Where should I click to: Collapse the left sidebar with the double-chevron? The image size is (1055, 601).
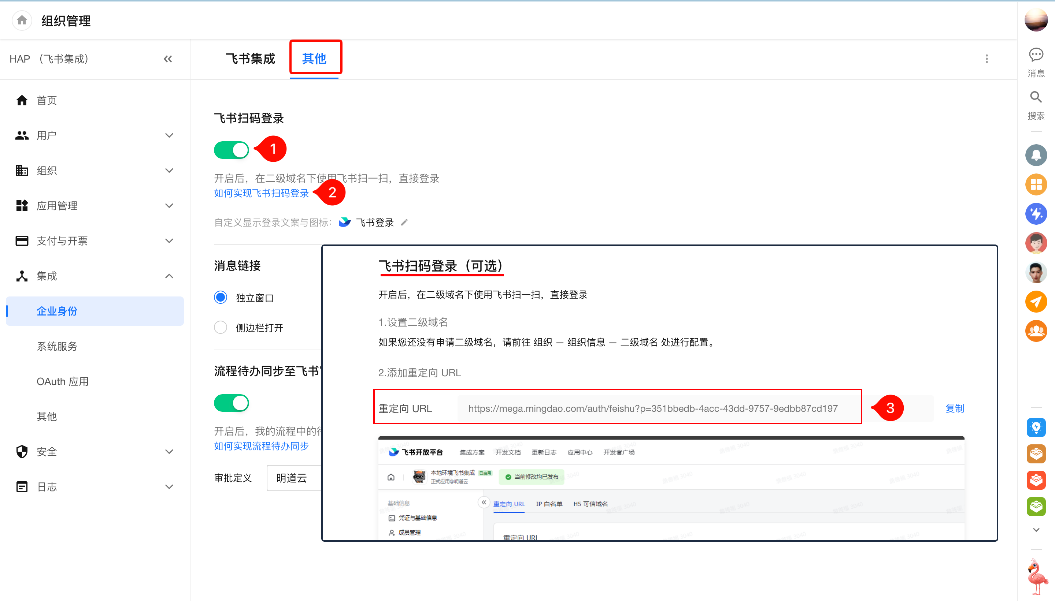click(168, 59)
